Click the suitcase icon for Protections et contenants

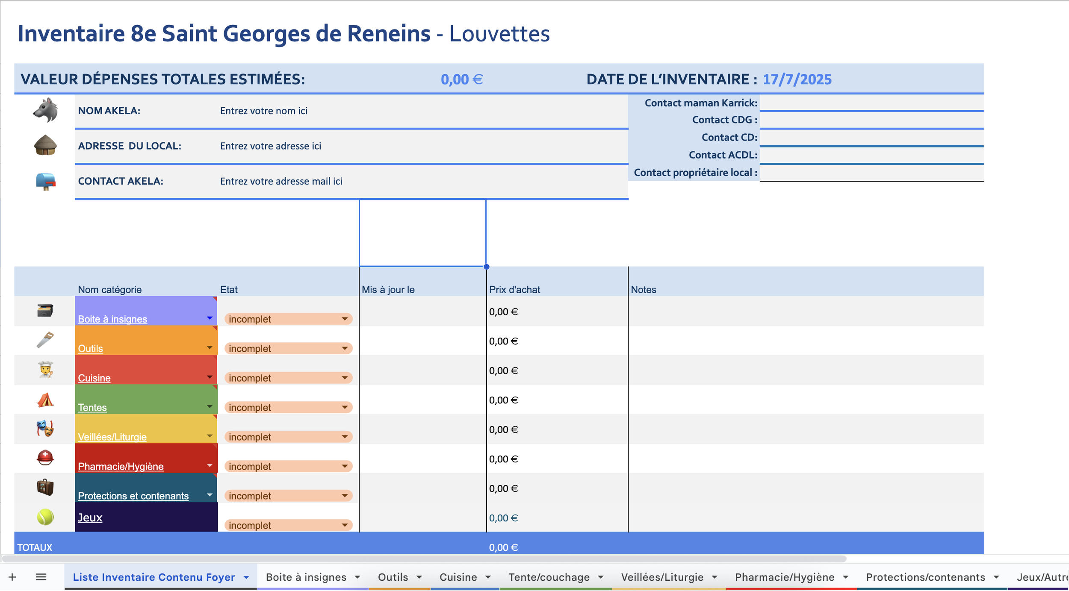[x=45, y=487]
